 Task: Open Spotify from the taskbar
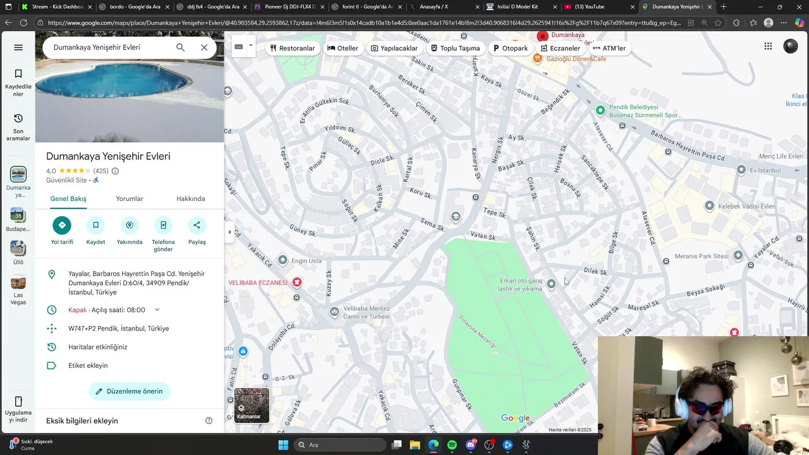point(452,445)
